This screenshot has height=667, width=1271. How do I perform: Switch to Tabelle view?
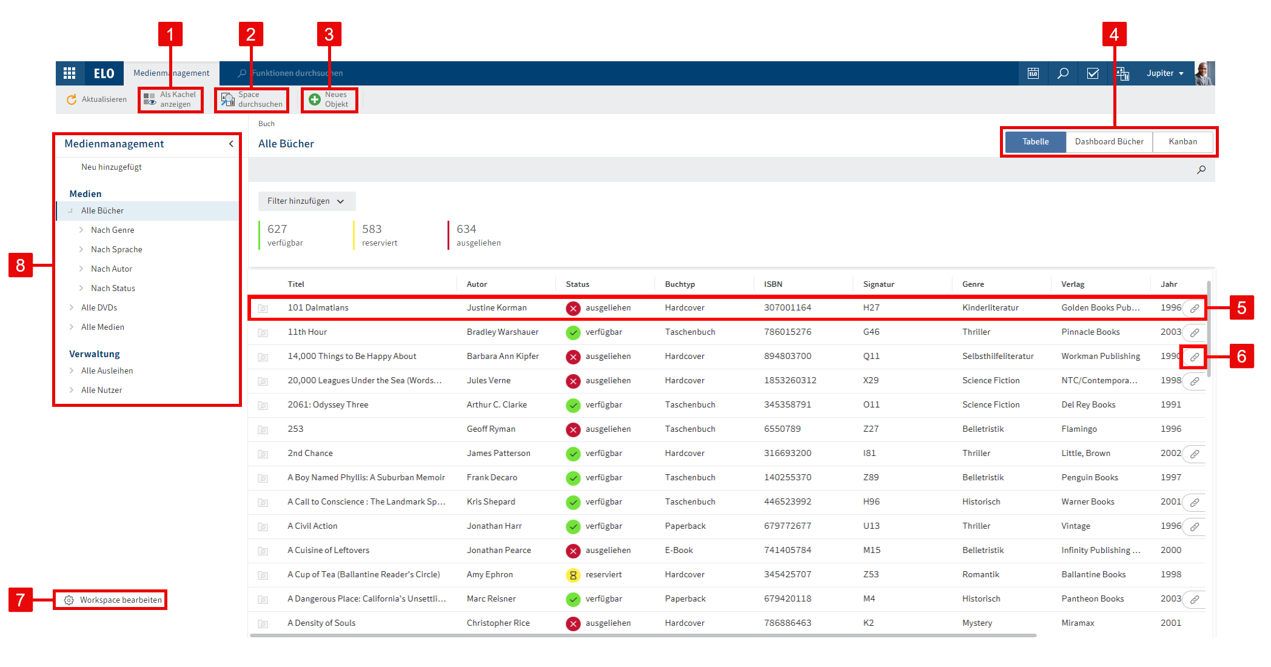[x=1035, y=142]
